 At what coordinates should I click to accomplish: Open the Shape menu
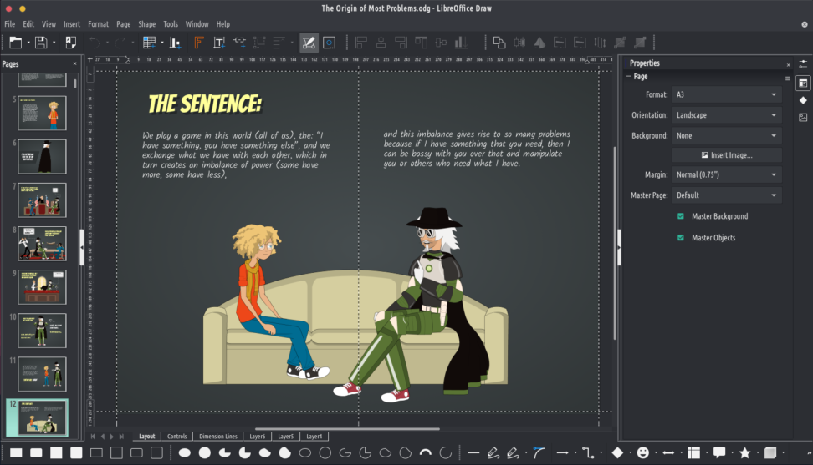146,24
